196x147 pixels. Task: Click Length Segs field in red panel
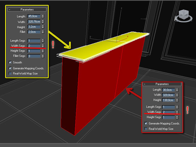tap(169, 107)
